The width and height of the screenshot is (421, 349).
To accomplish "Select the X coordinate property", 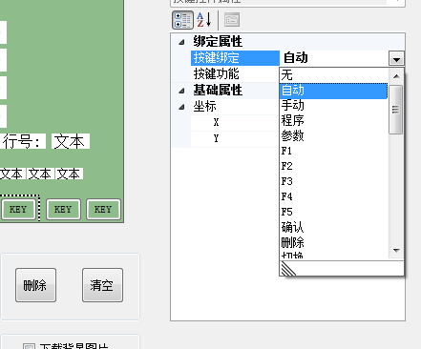I will point(235,122).
